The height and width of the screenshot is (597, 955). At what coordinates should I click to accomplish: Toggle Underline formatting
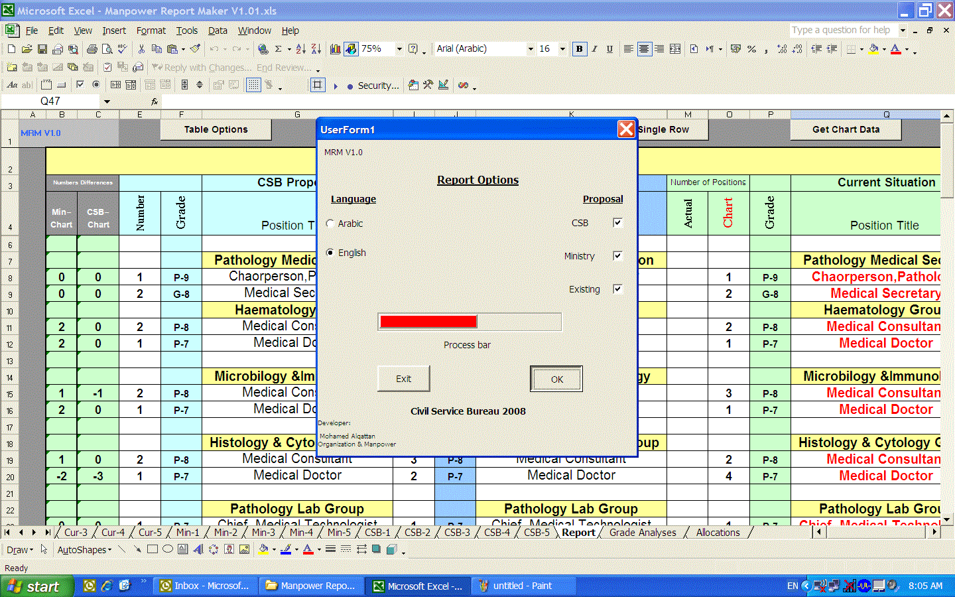point(609,49)
